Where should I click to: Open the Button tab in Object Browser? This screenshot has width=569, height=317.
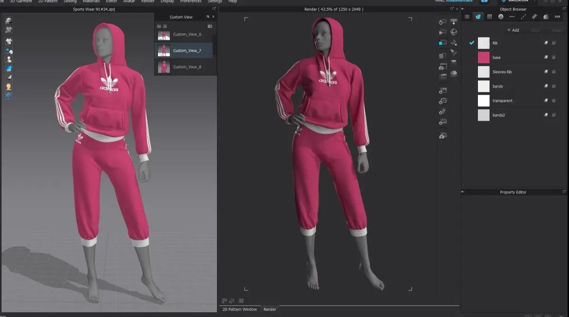pos(501,17)
